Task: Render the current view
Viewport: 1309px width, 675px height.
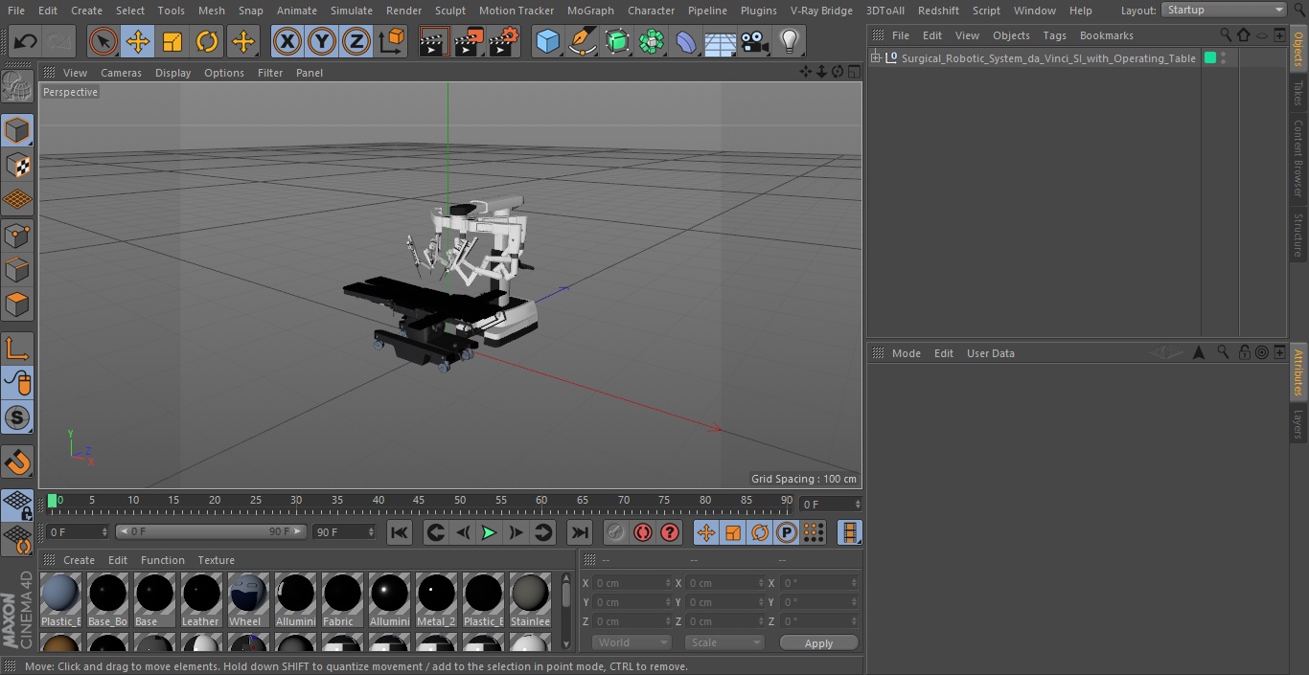Action: point(434,41)
